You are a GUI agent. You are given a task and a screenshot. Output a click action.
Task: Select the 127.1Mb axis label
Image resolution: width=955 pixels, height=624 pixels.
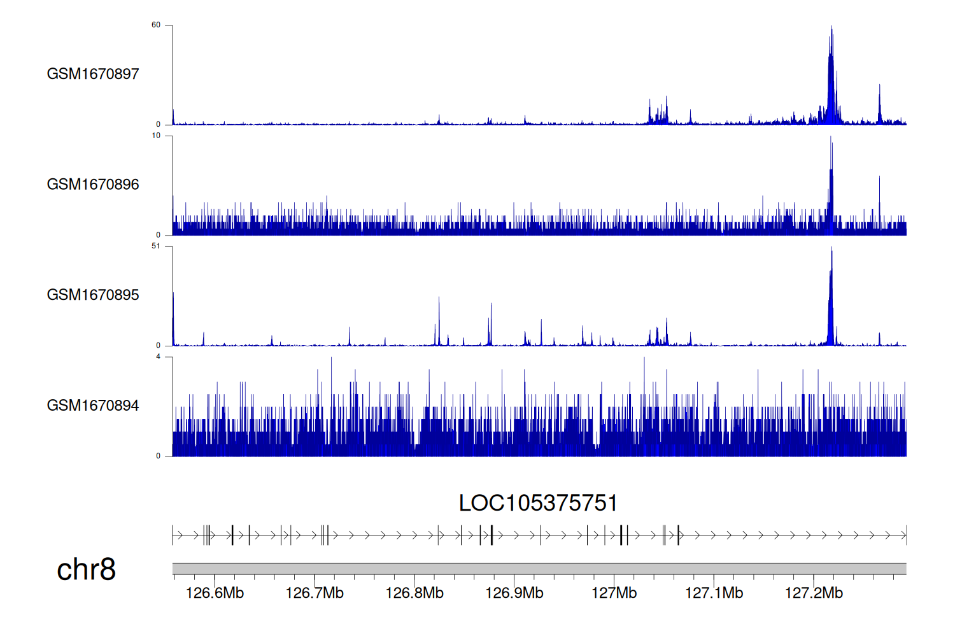pyautogui.click(x=714, y=593)
